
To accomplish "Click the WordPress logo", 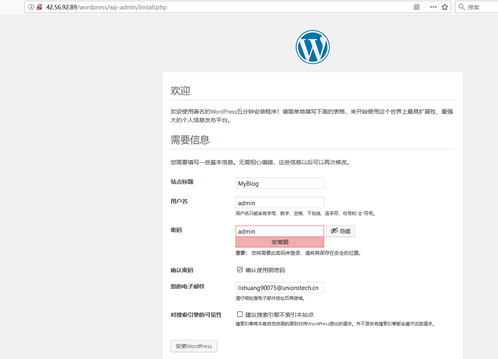I will pyautogui.click(x=312, y=47).
